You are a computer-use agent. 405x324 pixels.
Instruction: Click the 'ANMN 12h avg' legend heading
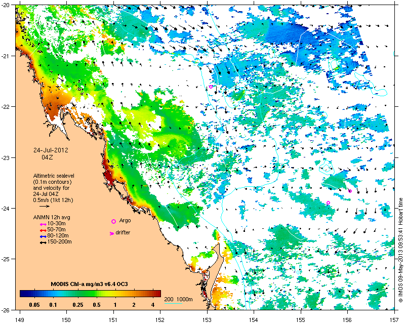52,217
